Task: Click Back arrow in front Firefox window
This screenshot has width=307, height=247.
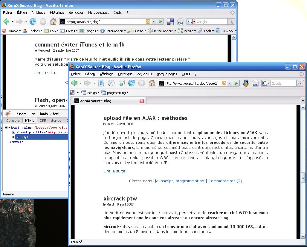Action: 74,83
